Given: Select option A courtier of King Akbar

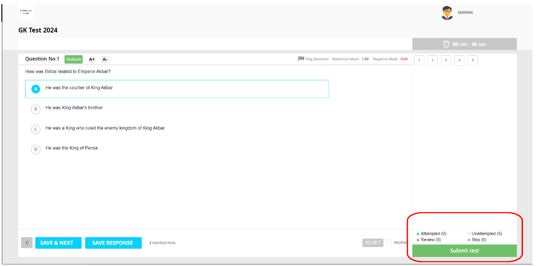Looking at the screenshot, I should click(36, 89).
